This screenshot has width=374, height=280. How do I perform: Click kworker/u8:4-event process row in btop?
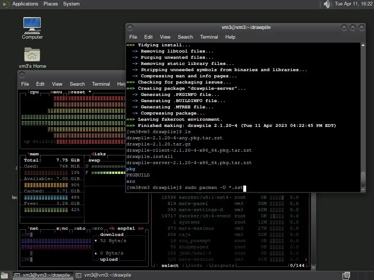[x=230, y=216]
